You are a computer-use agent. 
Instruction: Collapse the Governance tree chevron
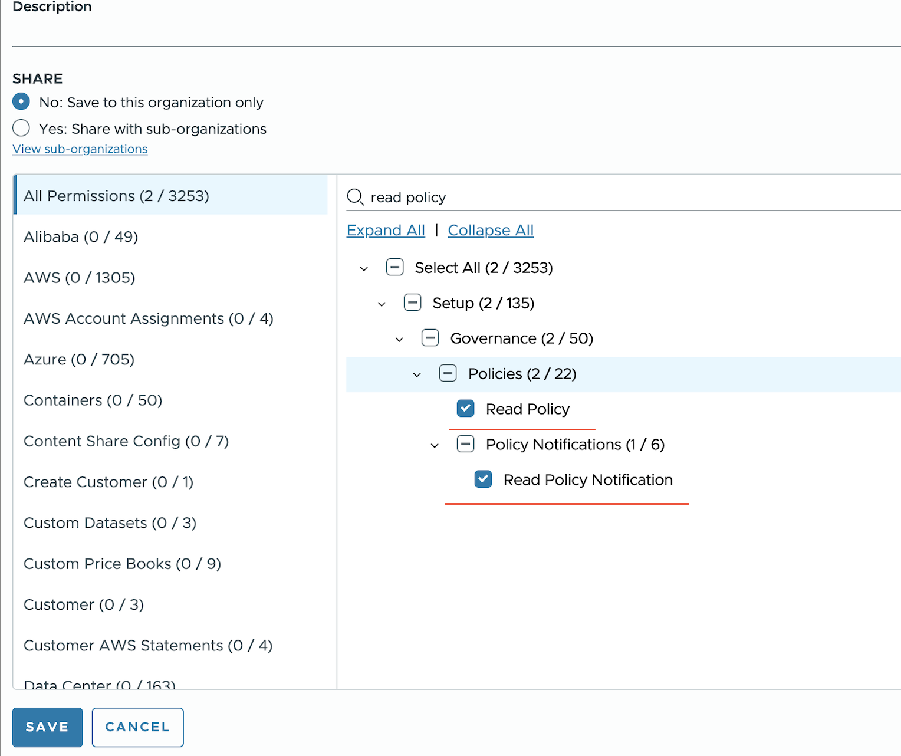[399, 339]
